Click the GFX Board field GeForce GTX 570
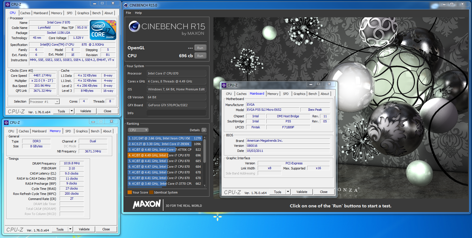 176,105
